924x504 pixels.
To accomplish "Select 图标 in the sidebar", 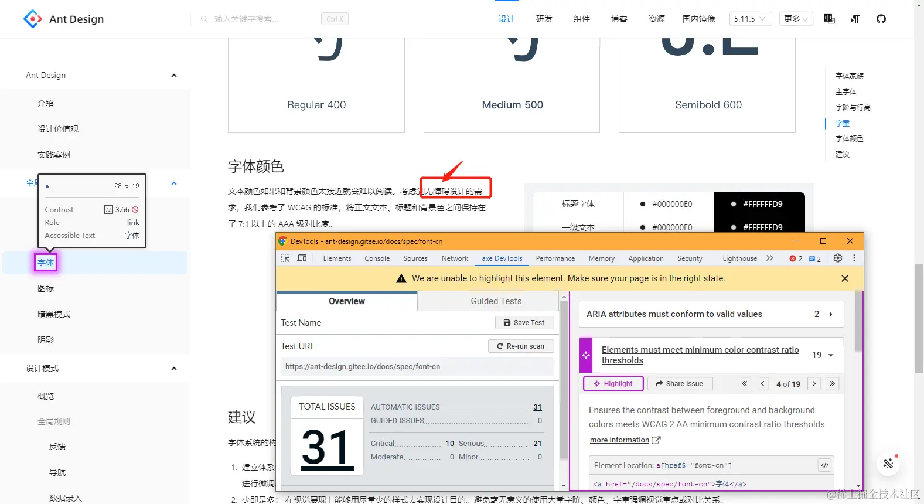I will click(x=46, y=288).
